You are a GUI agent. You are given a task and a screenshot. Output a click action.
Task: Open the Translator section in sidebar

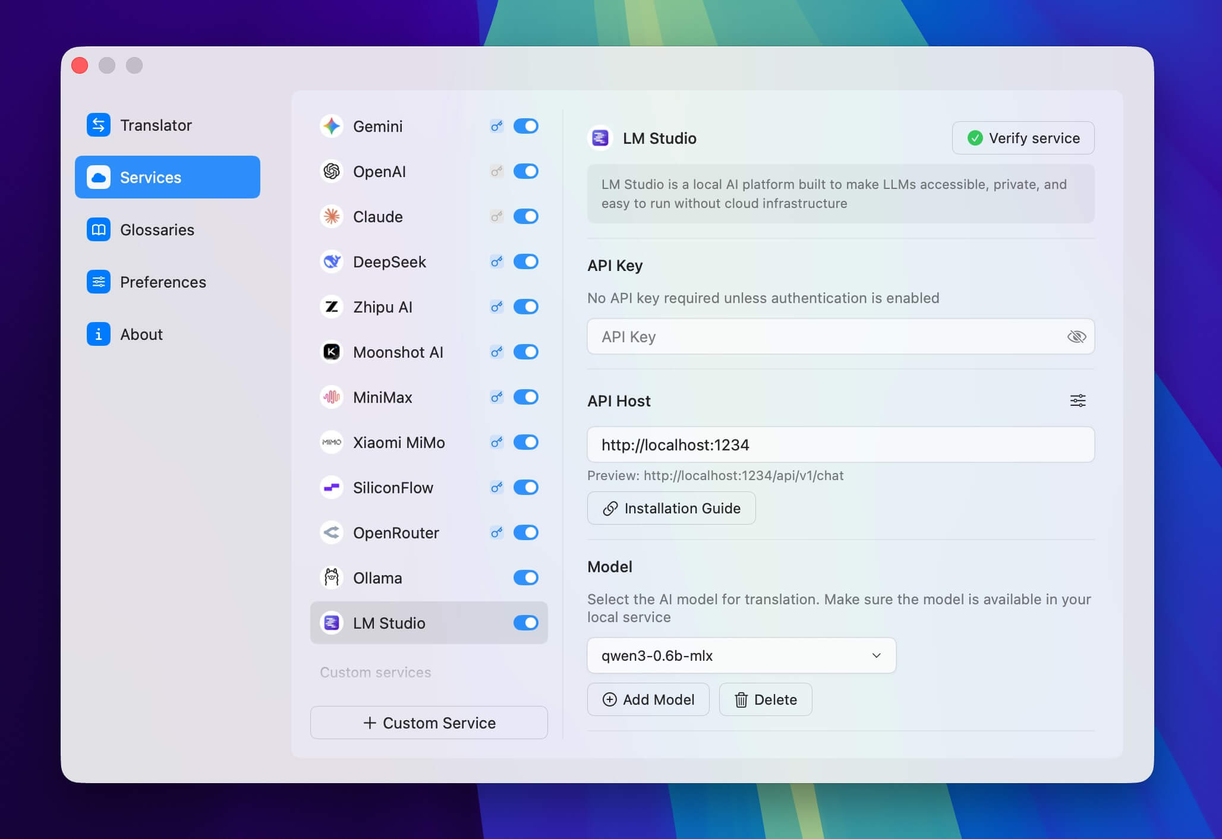168,125
